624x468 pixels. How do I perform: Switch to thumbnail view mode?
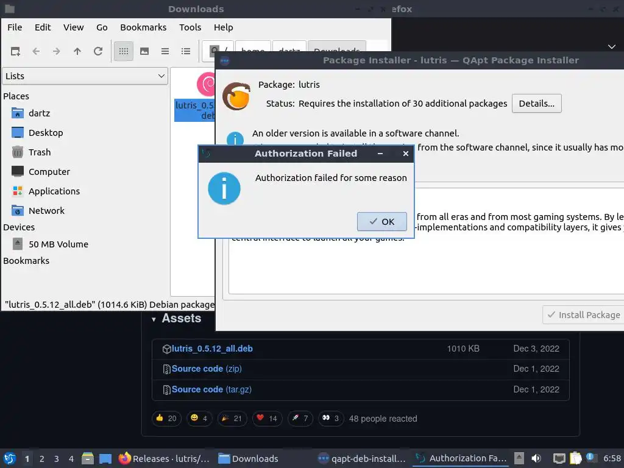(144, 51)
